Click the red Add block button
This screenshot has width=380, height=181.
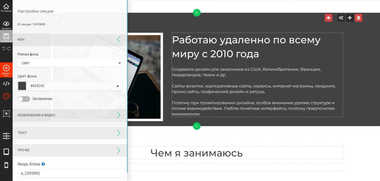(6, 70)
